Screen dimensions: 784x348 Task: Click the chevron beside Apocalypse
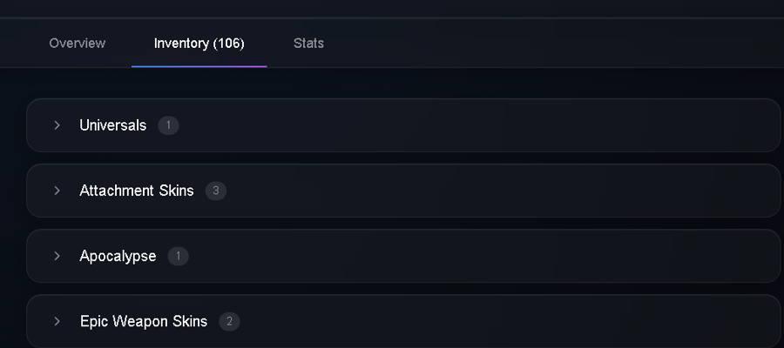pyautogui.click(x=57, y=256)
